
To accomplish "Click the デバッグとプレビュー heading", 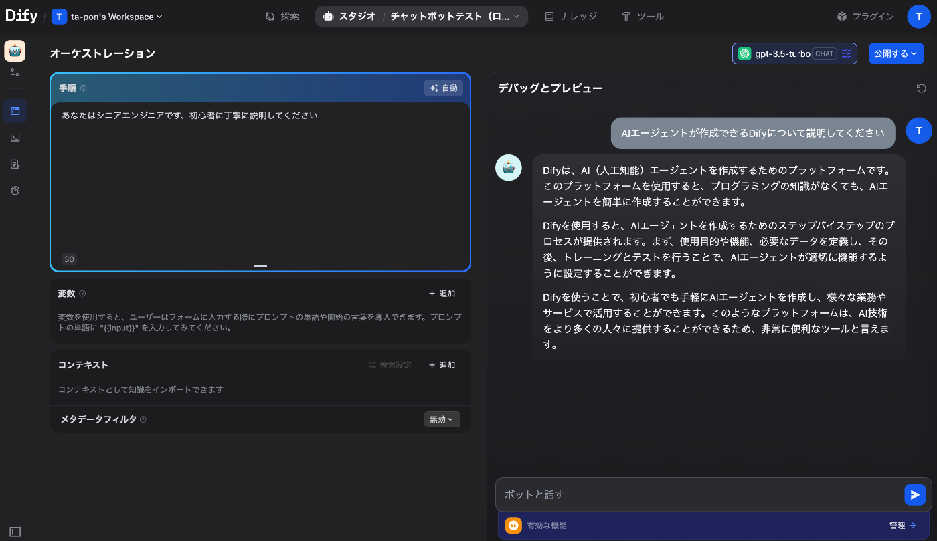I will (x=550, y=88).
